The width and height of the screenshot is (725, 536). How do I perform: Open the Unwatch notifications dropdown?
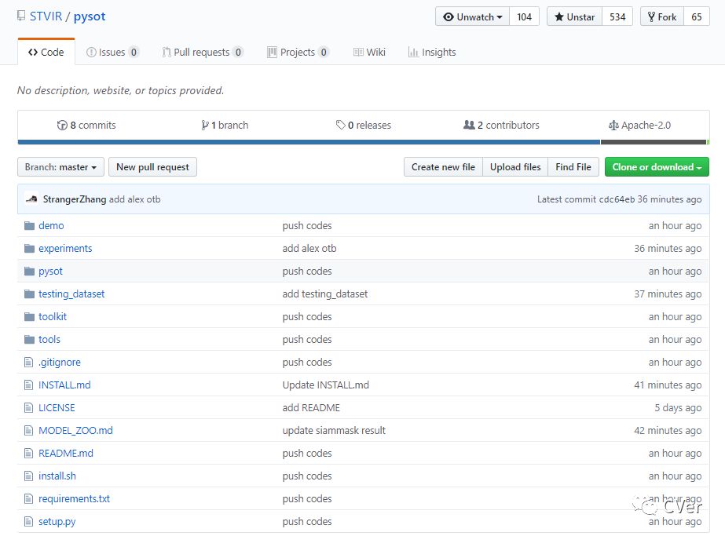[472, 16]
